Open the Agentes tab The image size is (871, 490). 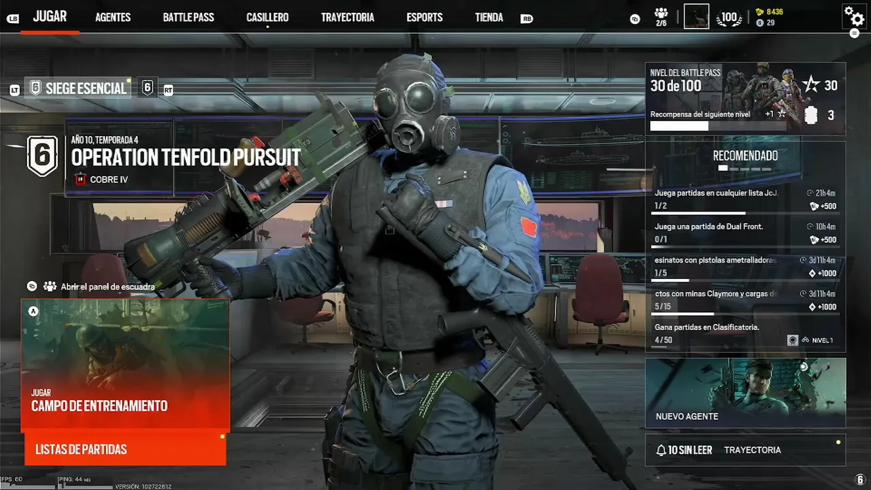pyautogui.click(x=113, y=18)
